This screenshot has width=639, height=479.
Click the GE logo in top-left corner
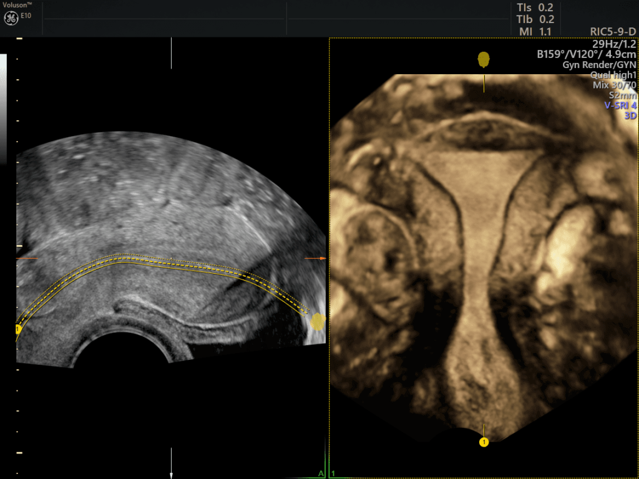pos(11,17)
